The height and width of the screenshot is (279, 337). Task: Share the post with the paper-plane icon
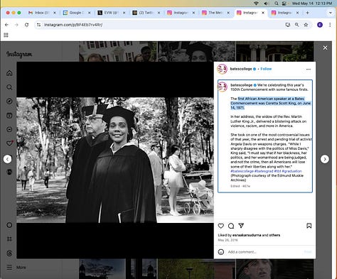coord(241,226)
